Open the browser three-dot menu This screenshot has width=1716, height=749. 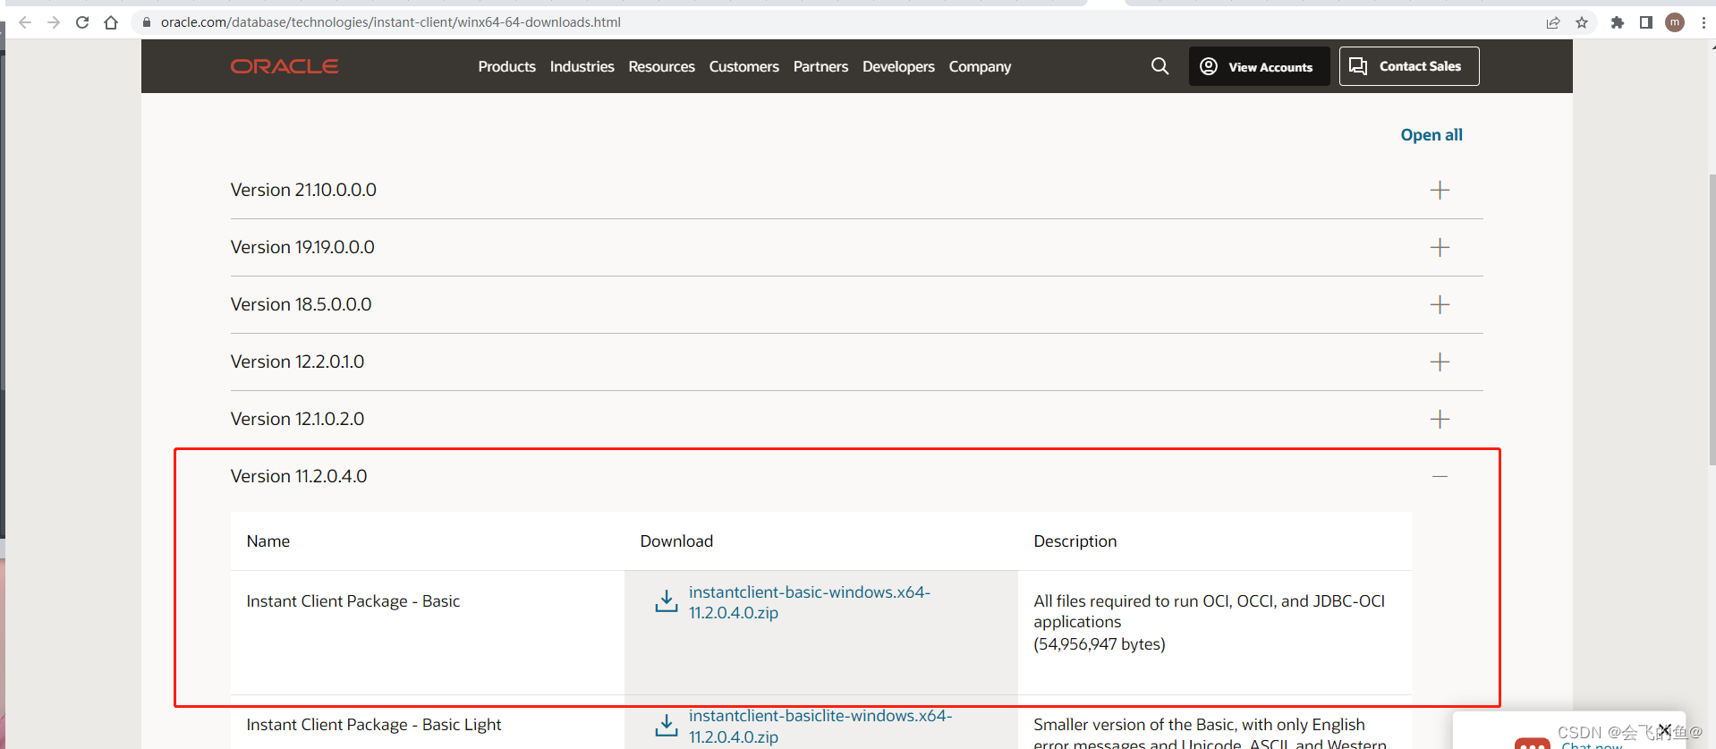point(1703,22)
